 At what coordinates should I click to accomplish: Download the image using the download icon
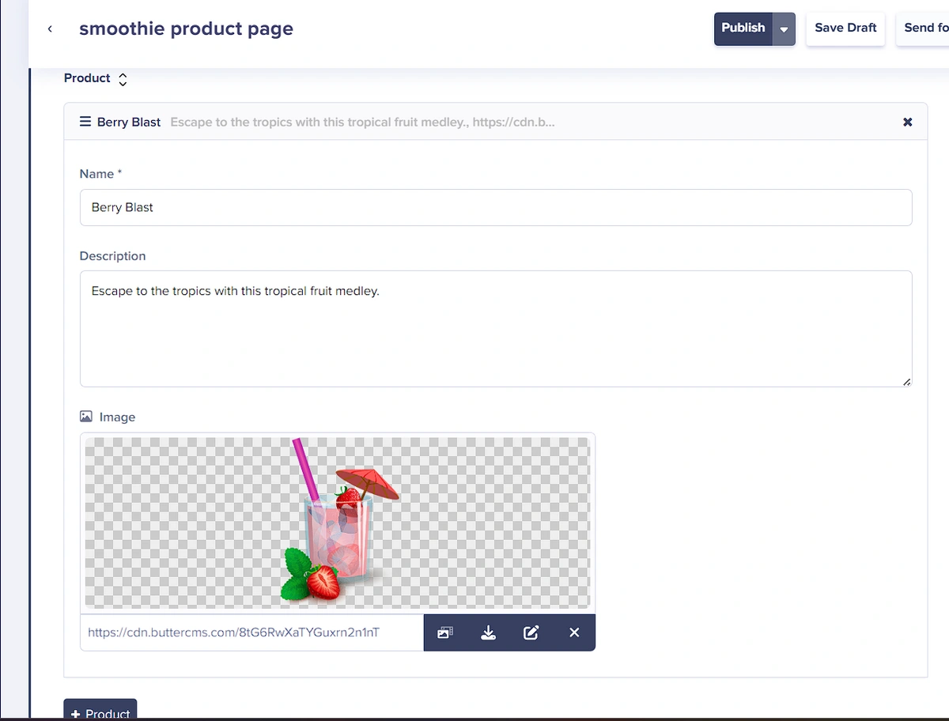tap(489, 632)
